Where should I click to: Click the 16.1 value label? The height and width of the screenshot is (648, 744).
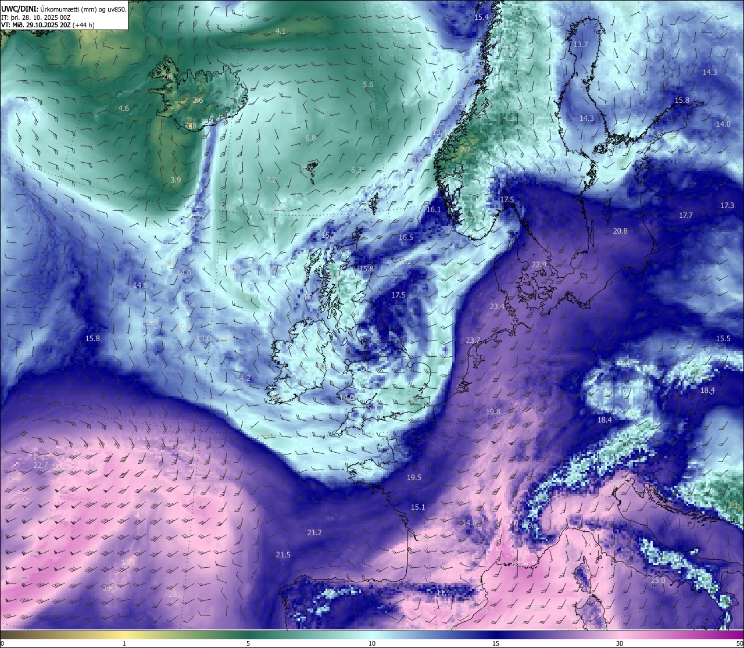click(x=434, y=210)
